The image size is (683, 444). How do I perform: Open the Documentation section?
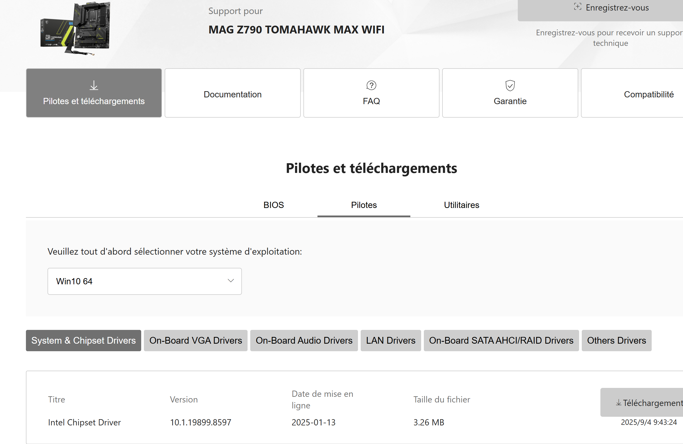pos(232,93)
